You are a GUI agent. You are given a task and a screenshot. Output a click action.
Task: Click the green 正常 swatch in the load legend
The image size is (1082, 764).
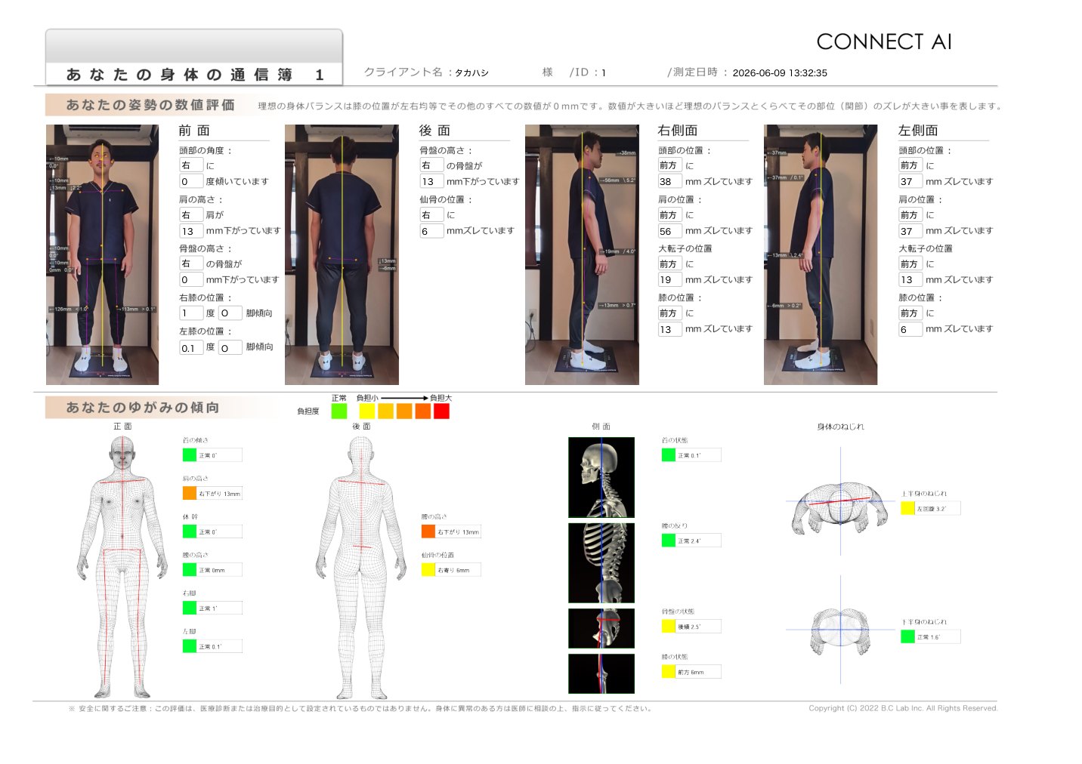pyautogui.click(x=339, y=411)
